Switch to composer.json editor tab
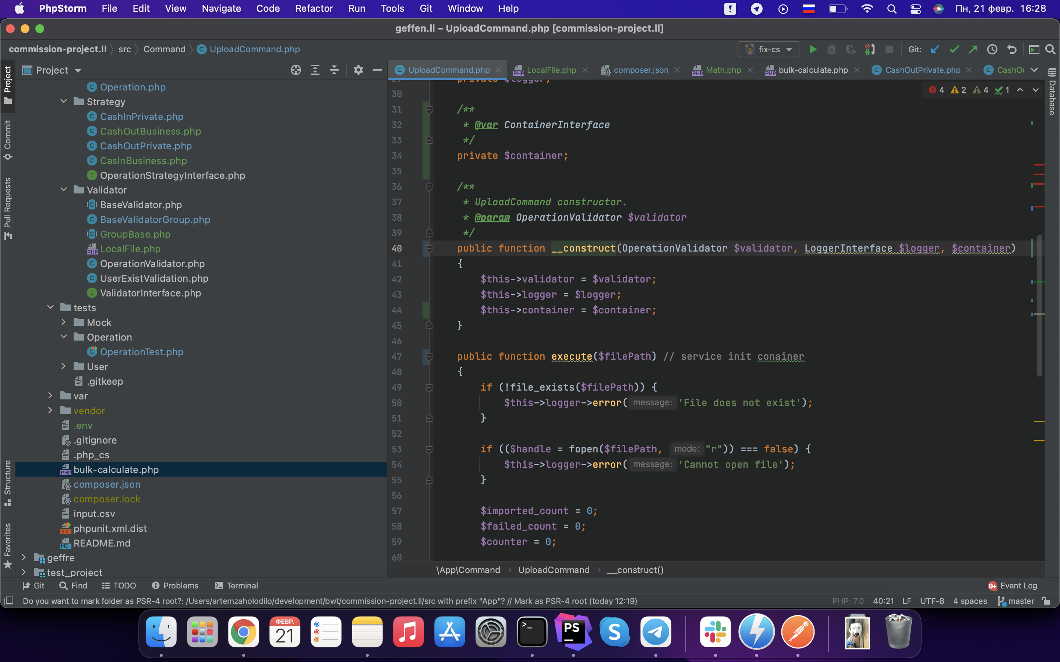The image size is (1060, 662). [x=640, y=70]
